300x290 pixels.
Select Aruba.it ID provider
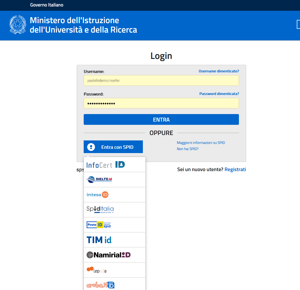100,285
